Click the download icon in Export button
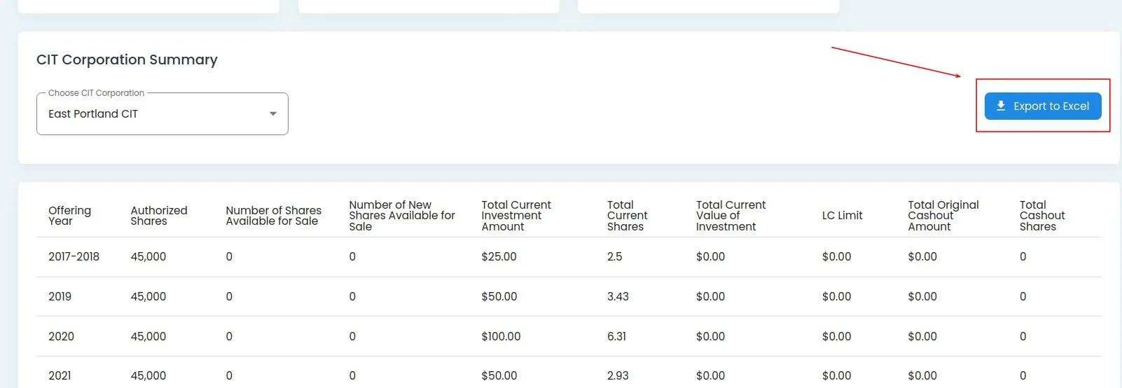This screenshot has width=1122, height=388. pyautogui.click(x=1001, y=106)
